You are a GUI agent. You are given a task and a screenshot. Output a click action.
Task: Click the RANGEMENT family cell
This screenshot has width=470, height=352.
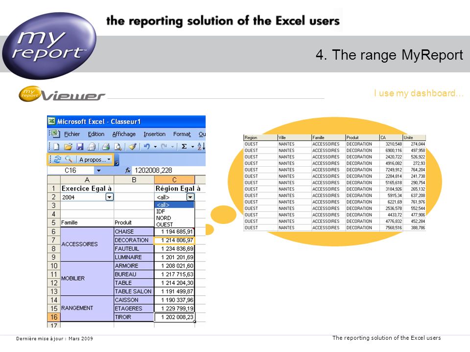87,308
